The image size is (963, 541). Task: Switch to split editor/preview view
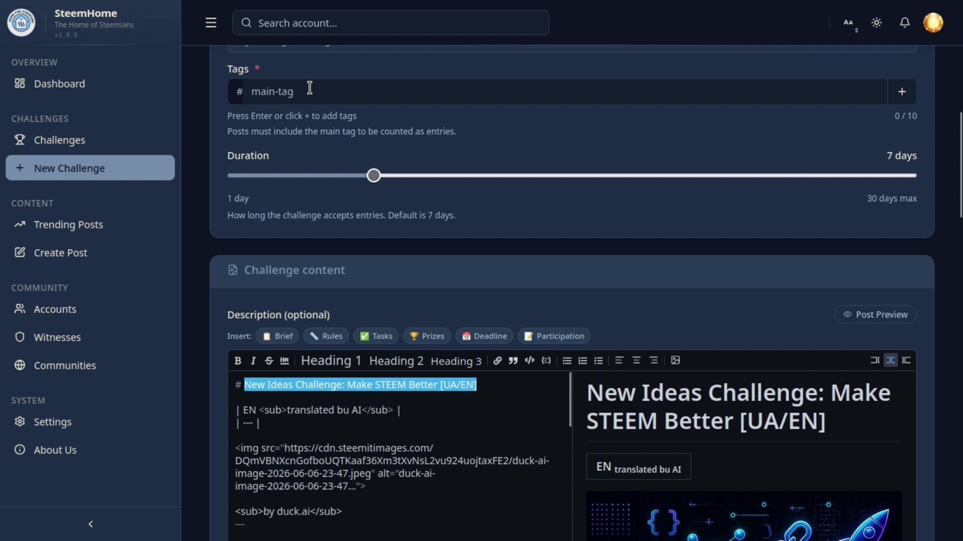891,361
